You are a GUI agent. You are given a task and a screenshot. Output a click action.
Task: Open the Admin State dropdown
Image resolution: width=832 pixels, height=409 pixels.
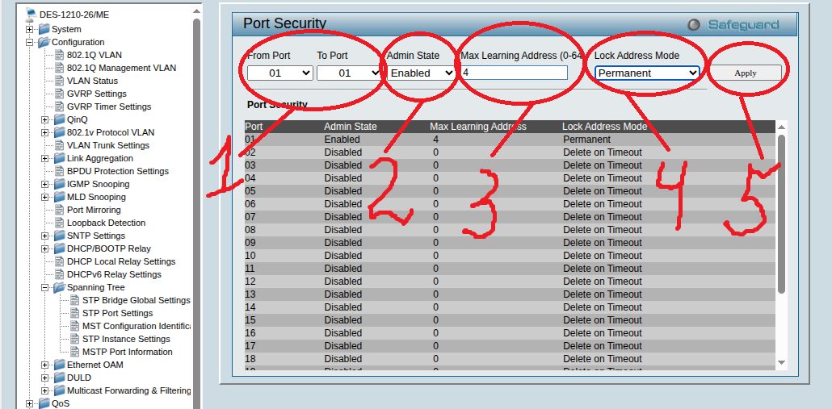[421, 73]
